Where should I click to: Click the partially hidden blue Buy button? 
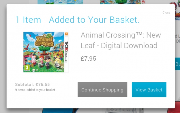(177, 64)
